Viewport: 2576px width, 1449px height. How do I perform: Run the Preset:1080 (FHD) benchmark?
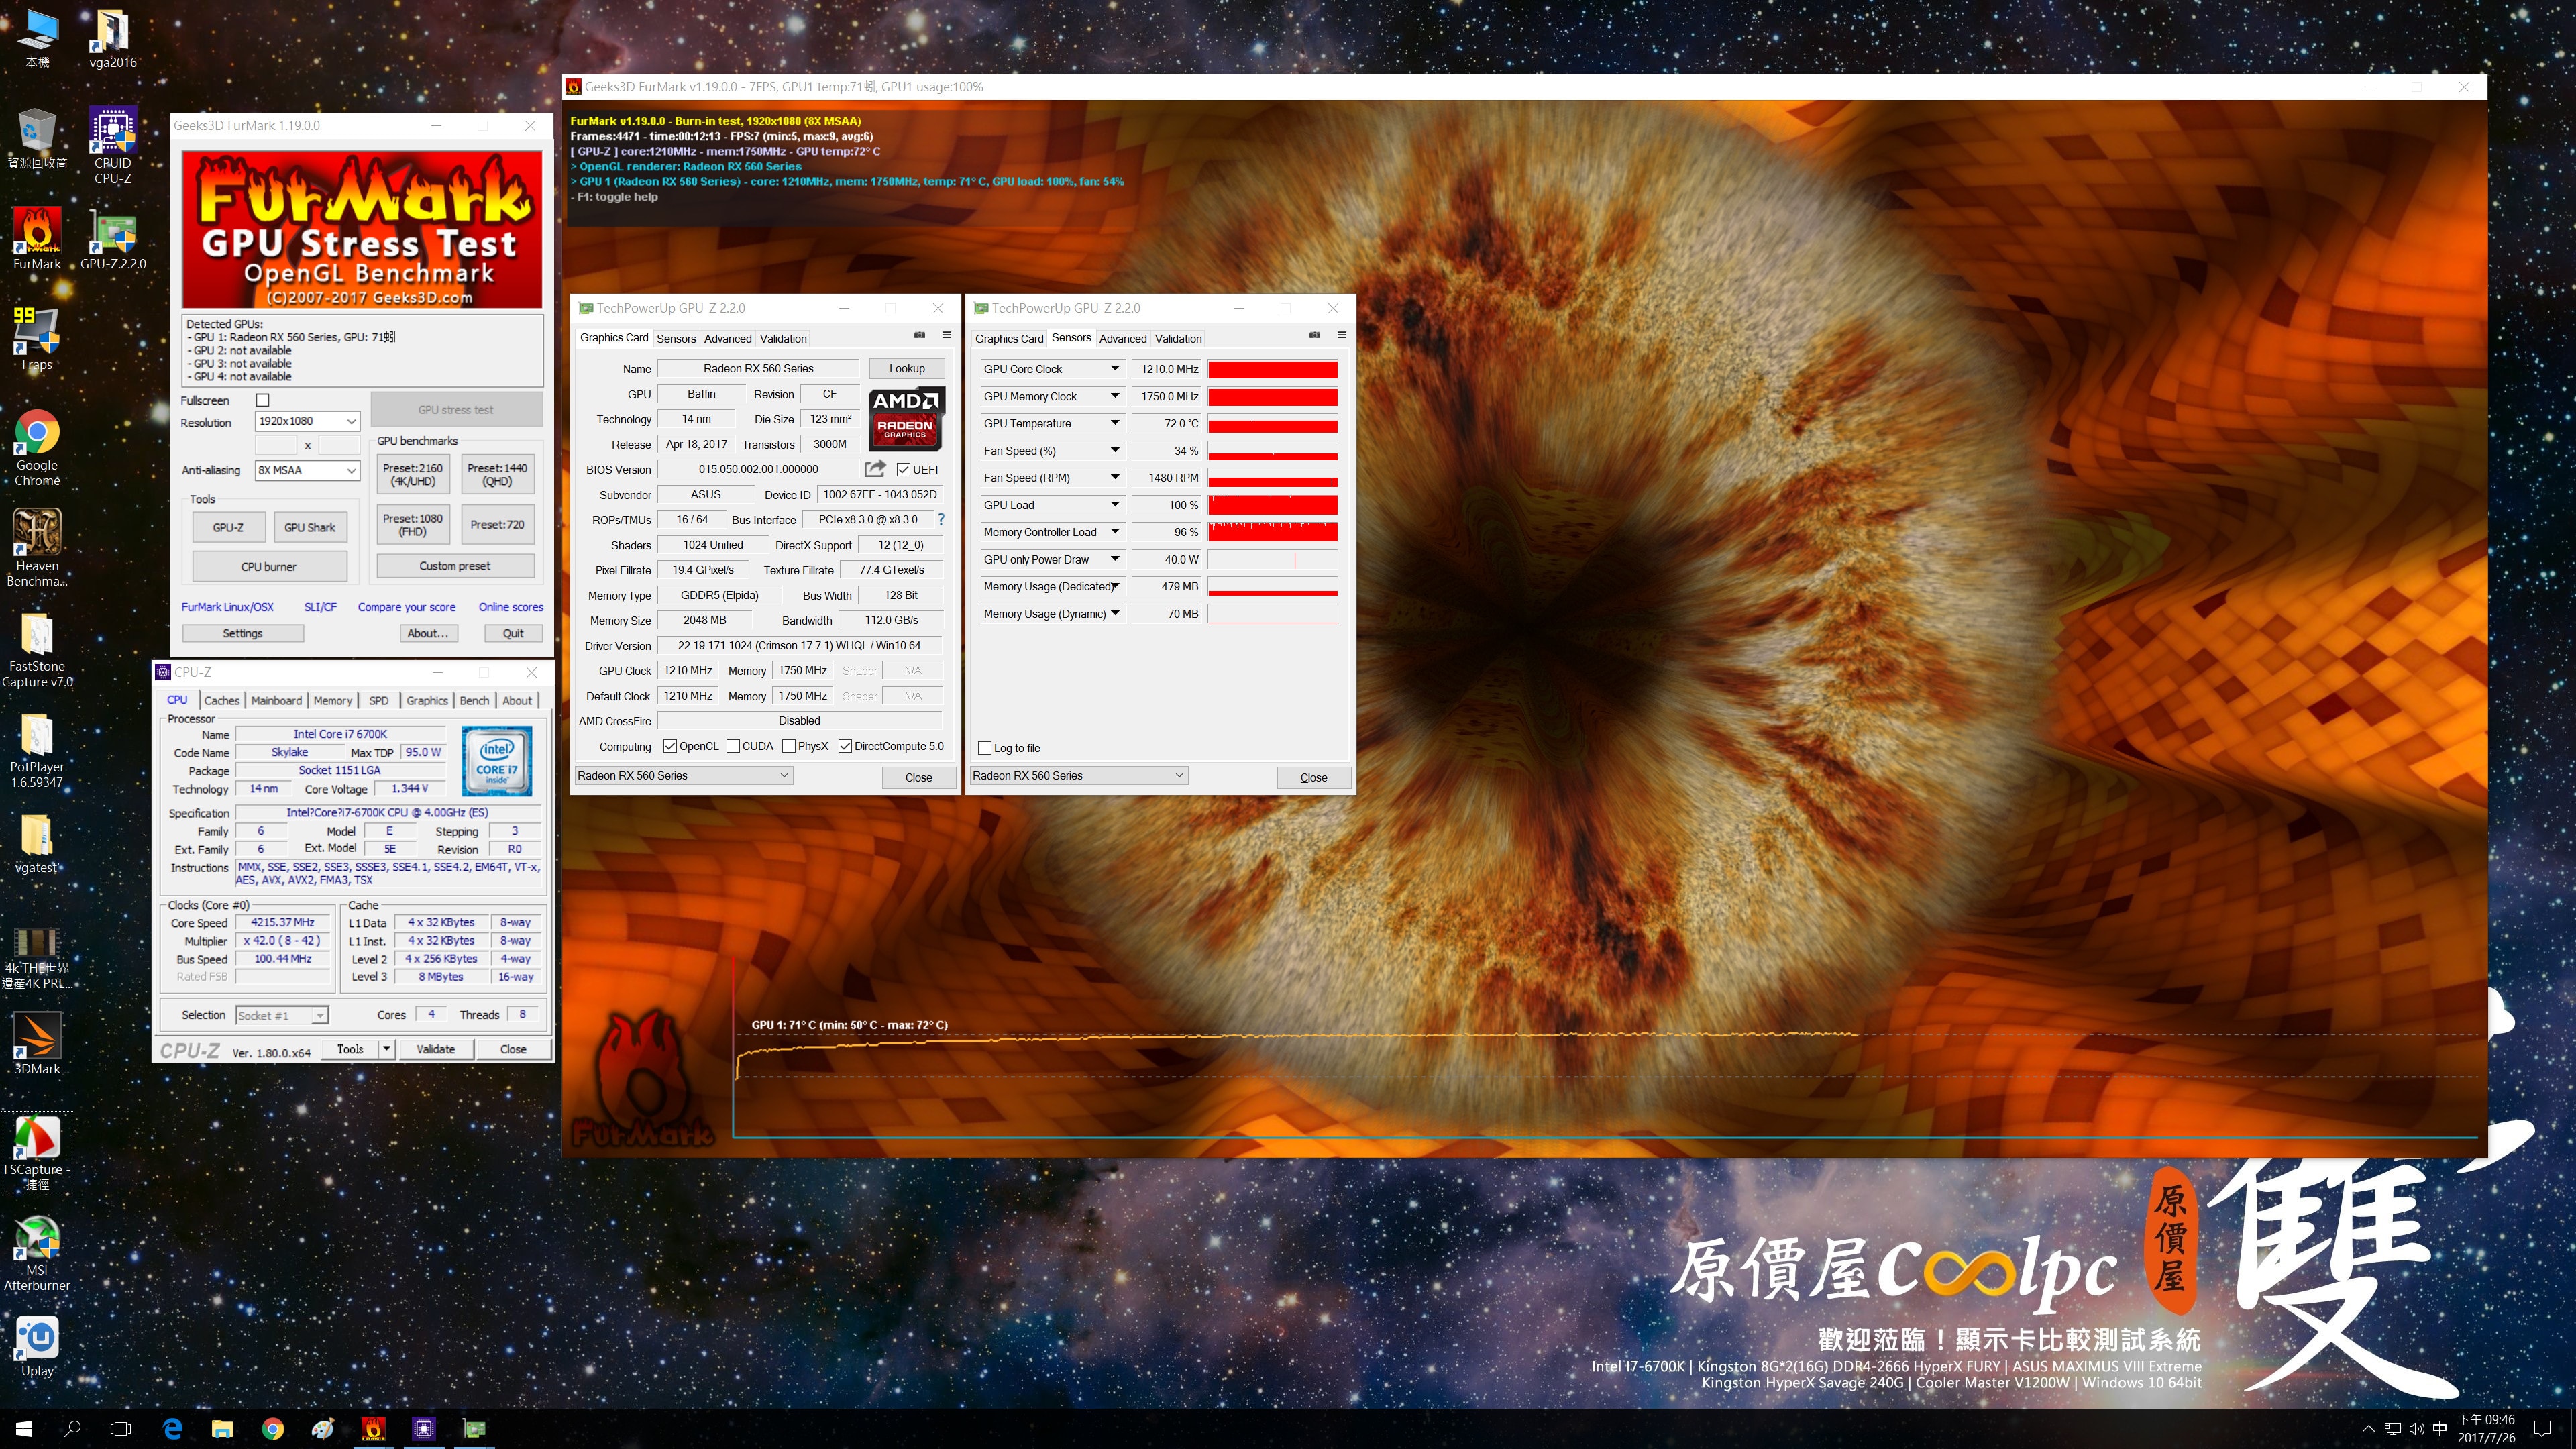click(412, 525)
